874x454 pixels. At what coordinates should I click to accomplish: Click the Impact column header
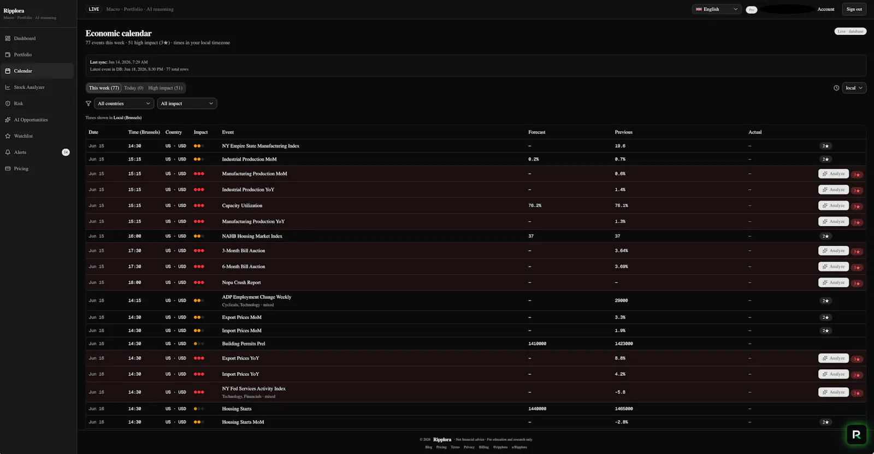point(200,132)
